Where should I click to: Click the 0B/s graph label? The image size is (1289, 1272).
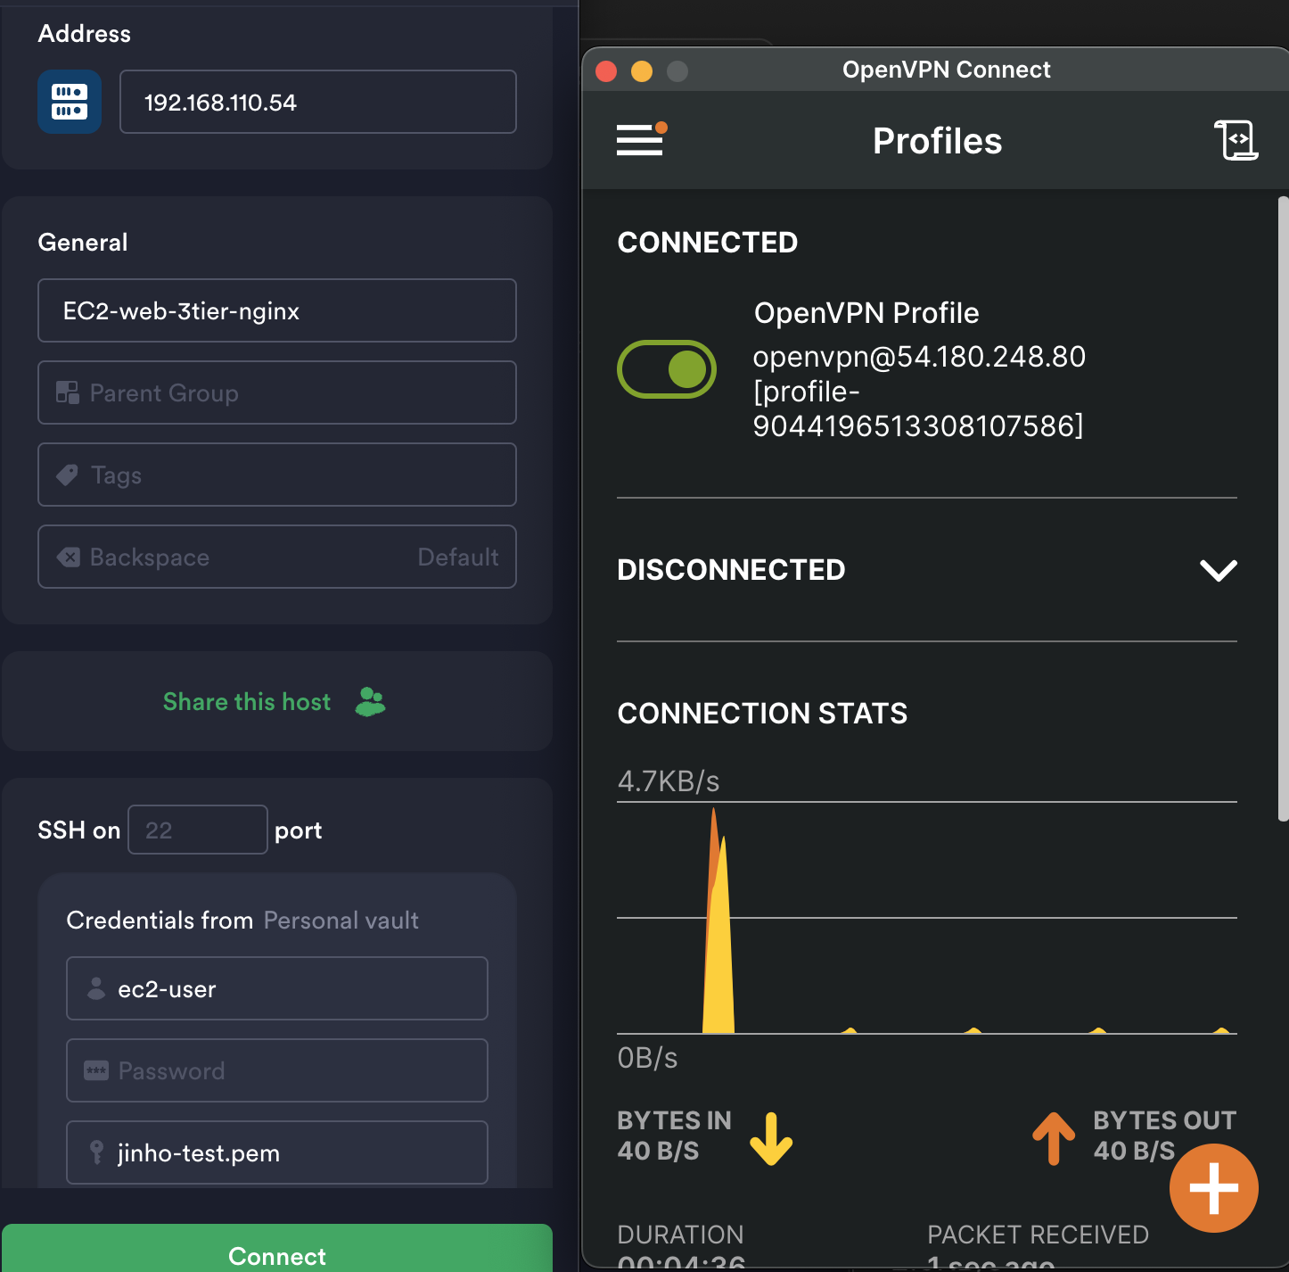click(647, 1058)
